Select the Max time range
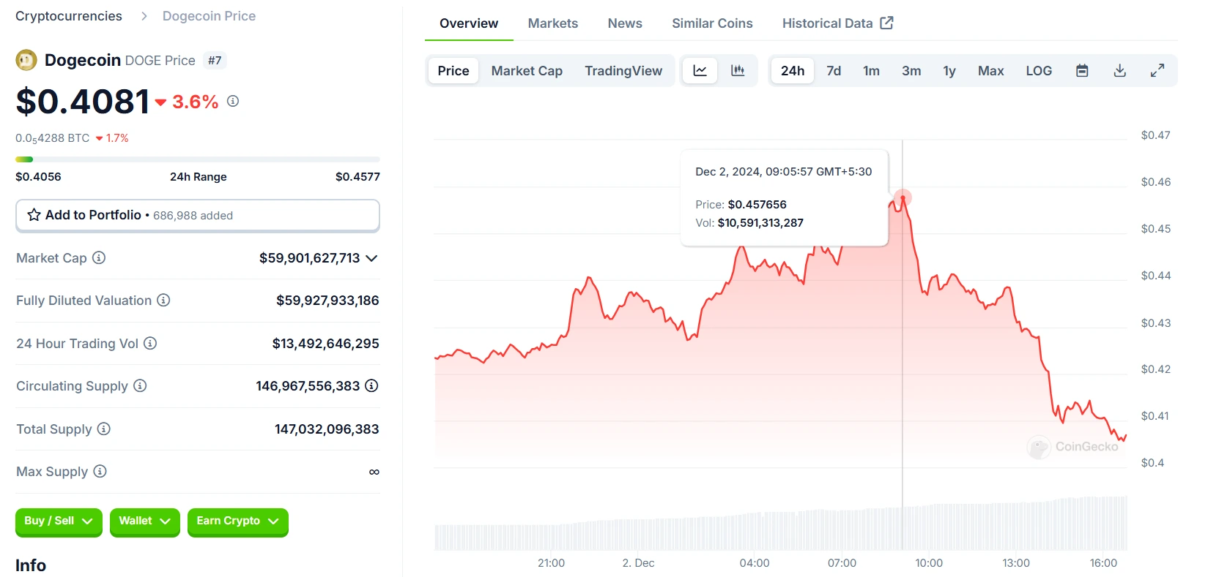 991,71
